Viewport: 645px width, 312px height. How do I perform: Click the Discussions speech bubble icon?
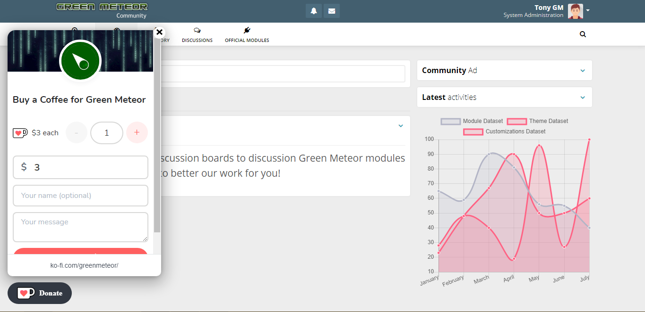197,30
